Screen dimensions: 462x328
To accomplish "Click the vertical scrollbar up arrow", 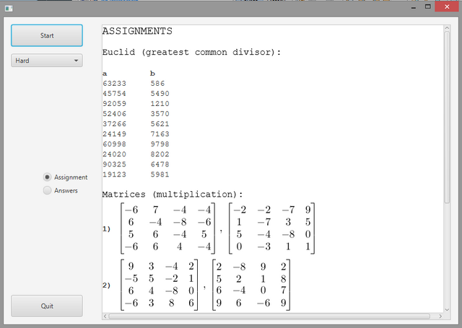I will pos(447,28).
